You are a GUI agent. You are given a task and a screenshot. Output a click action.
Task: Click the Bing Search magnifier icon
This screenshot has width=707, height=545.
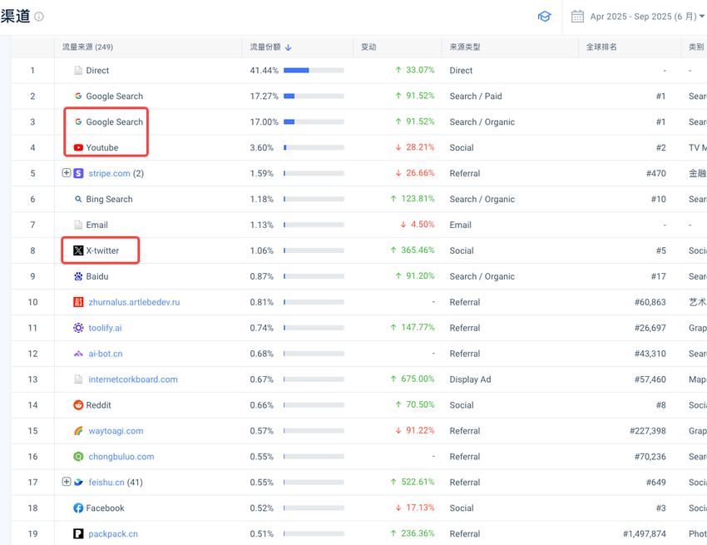point(78,199)
